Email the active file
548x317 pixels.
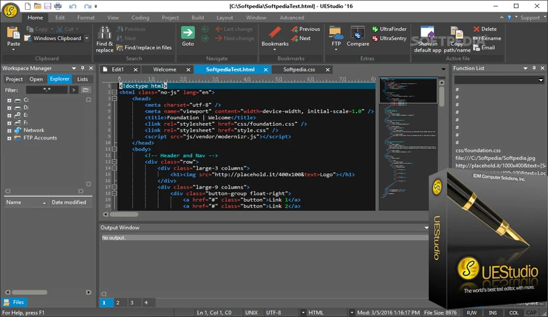click(484, 47)
